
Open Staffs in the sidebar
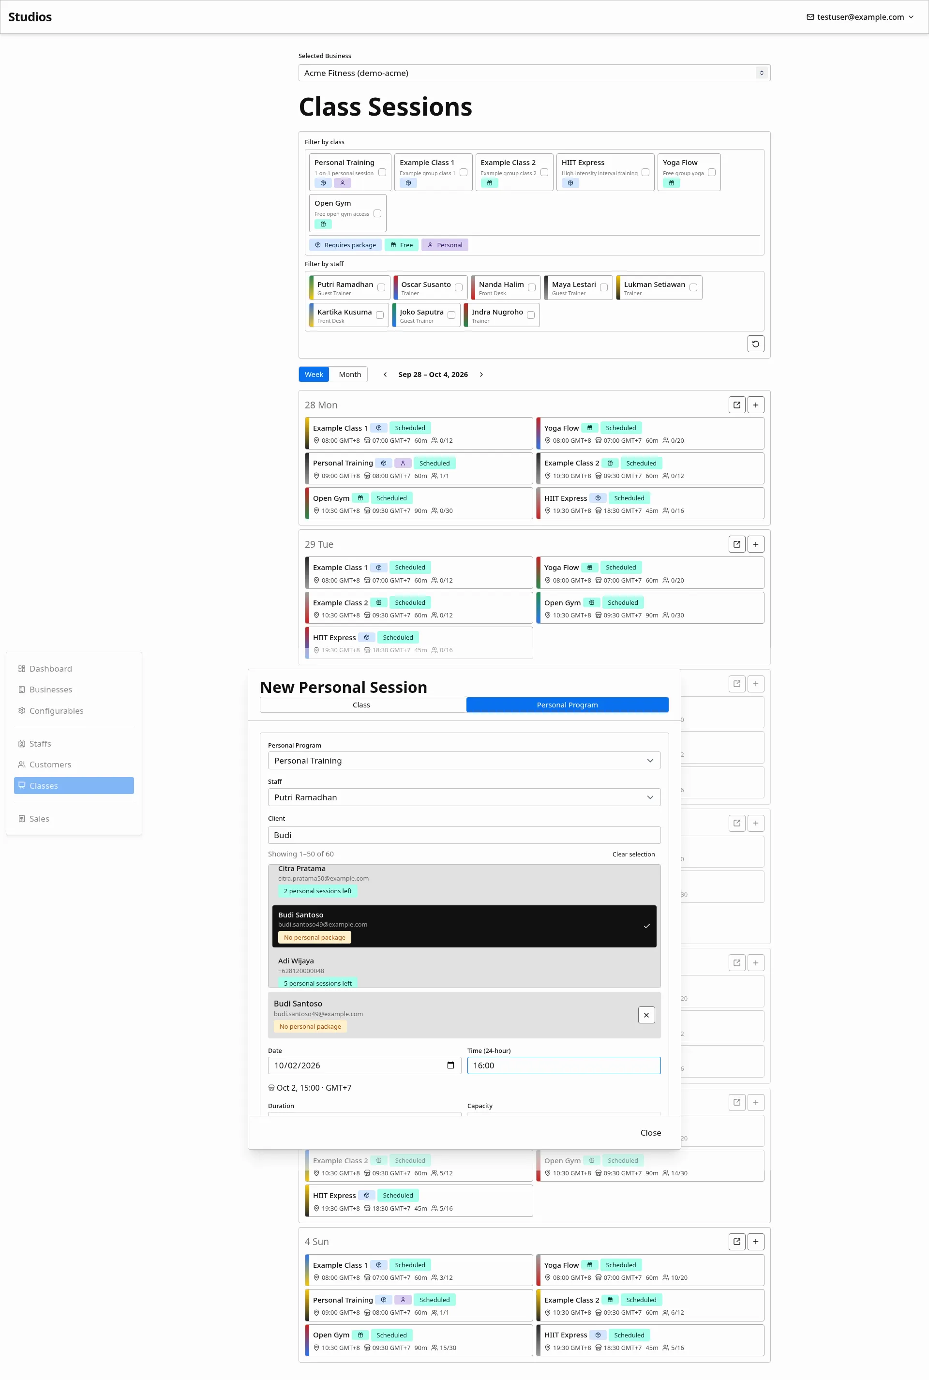pos(74,744)
